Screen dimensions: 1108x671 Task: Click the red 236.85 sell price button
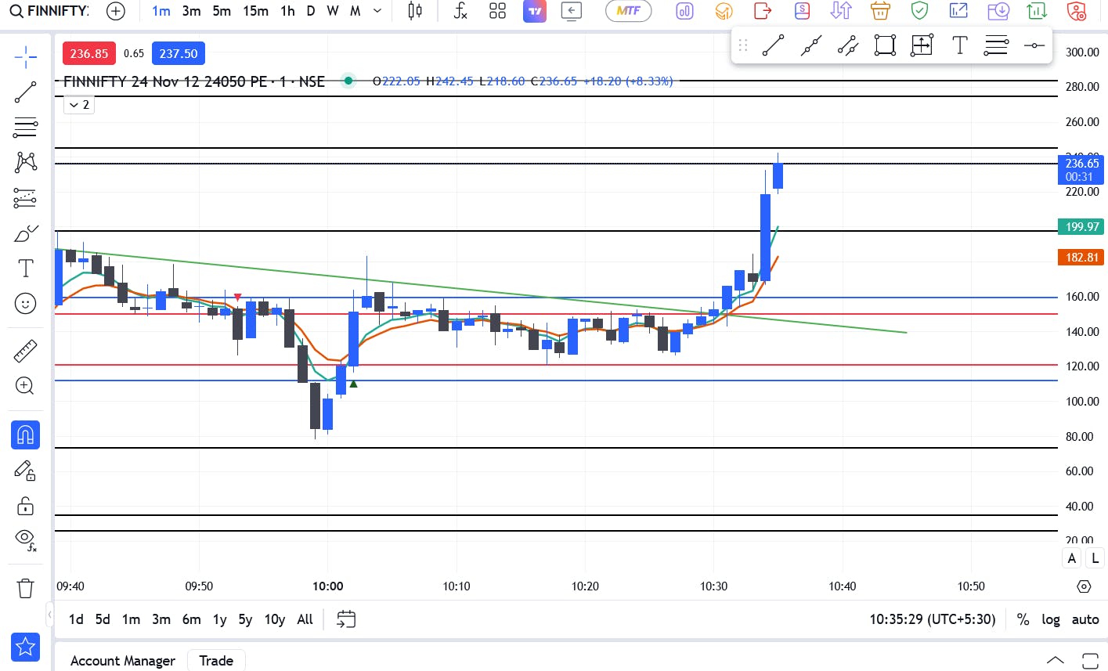tap(89, 53)
